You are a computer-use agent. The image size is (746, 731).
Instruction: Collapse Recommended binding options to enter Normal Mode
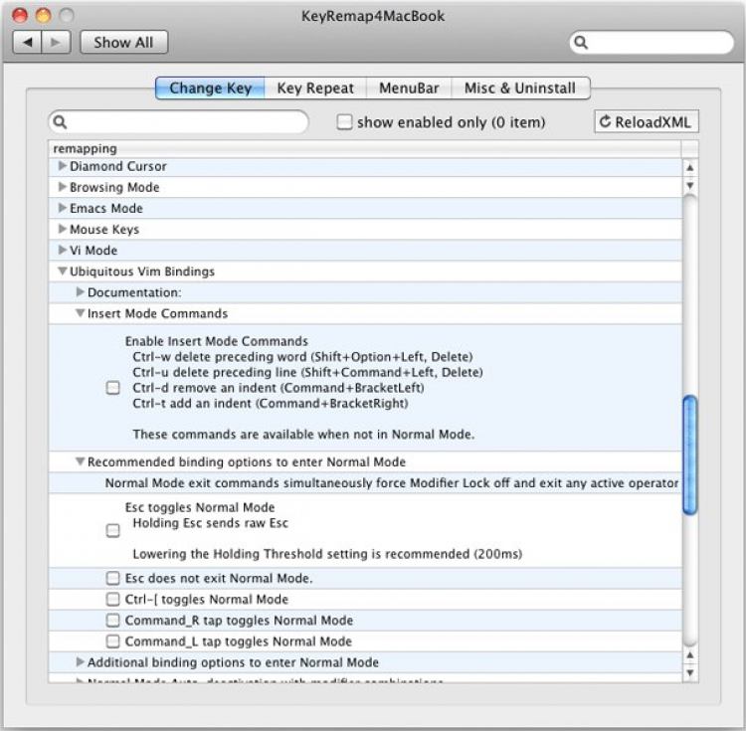pyautogui.click(x=80, y=461)
